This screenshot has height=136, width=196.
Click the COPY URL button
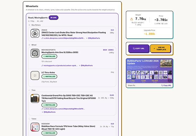(x=139, y=48)
